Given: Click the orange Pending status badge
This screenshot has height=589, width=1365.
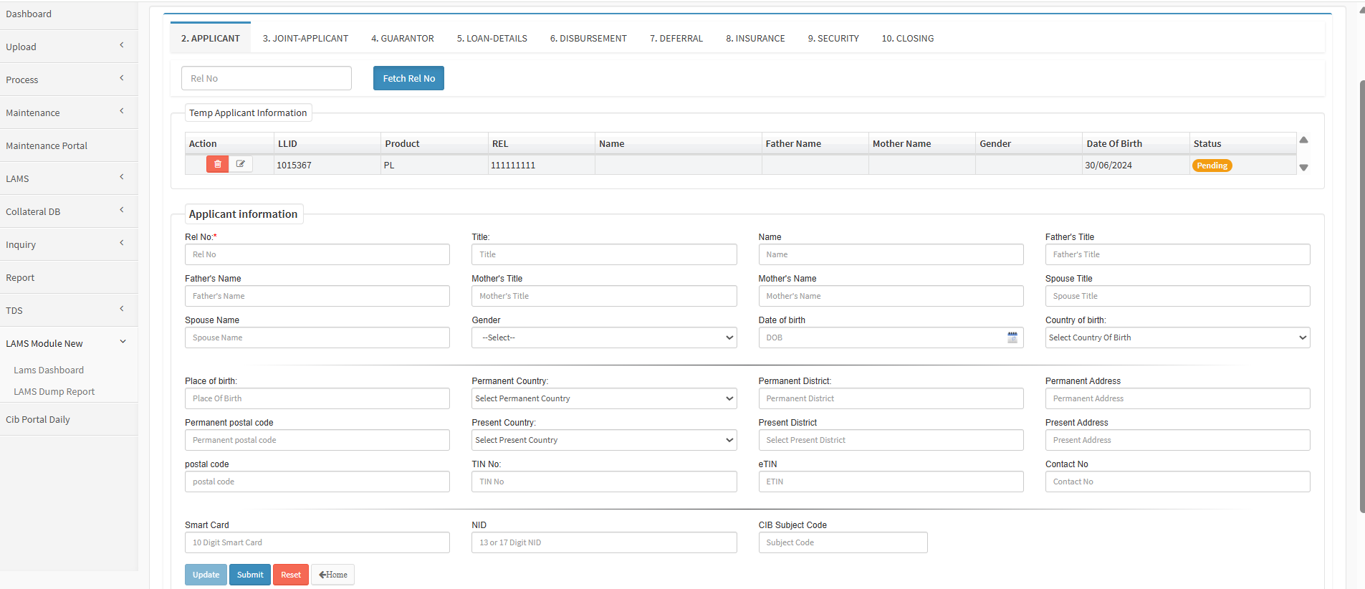Looking at the screenshot, I should (1212, 166).
